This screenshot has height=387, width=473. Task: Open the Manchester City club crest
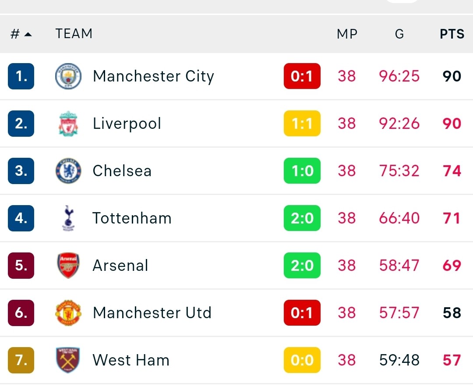68,76
